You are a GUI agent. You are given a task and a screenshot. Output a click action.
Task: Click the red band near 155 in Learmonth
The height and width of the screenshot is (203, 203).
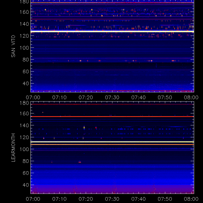tap(112, 116)
